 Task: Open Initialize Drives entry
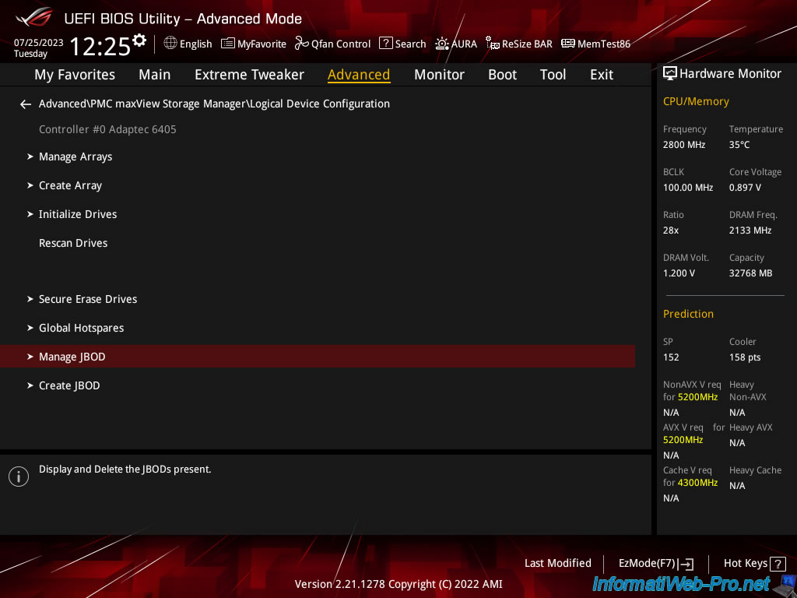tap(78, 214)
